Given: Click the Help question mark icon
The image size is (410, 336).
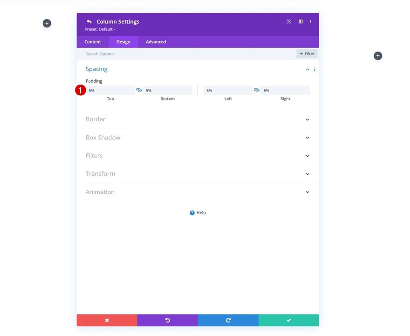Looking at the screenshot, I should (x=192, y=212).
